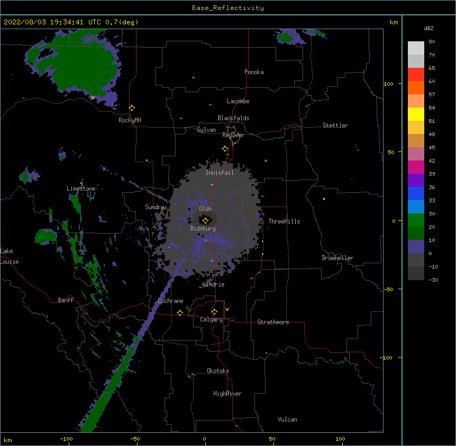Viewport: 456px width, 446px height.
Task: Click the white plus marker north of Drumheller
Action: click(324, 199)
